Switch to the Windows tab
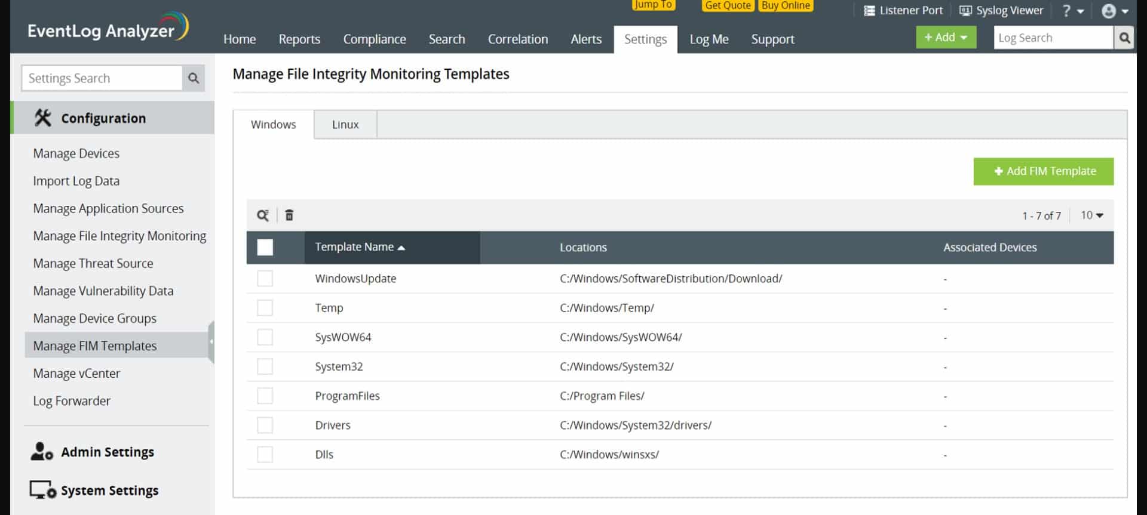Image resolution: width=1147 pixels, height=515 pixels. pyautogui.click(x=274, y=124)
